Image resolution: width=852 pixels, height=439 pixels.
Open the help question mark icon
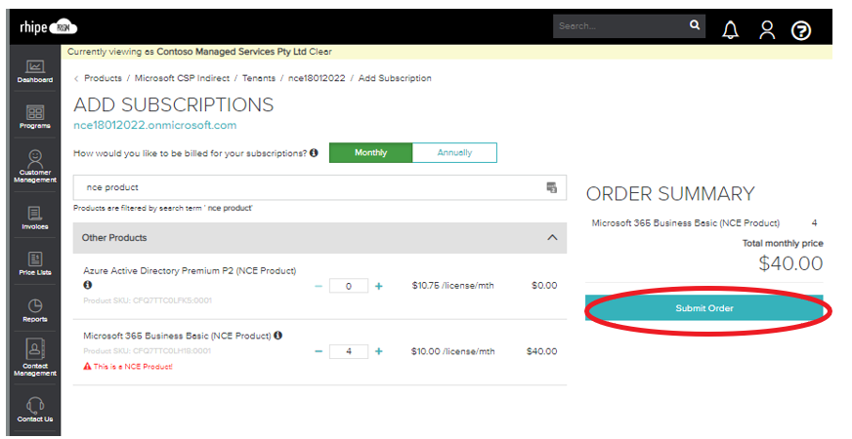point(801,30)
